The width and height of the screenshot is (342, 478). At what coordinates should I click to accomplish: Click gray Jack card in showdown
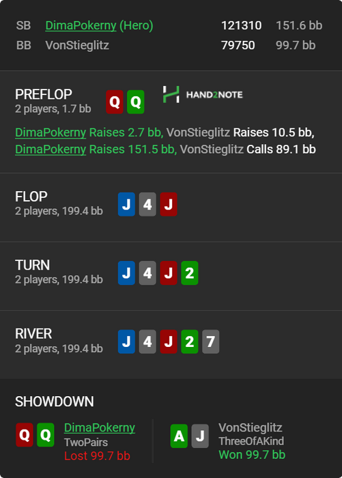point(200,436)
